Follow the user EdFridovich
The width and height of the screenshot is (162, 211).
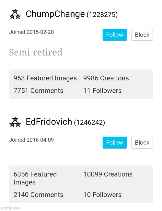coord(115,143)
